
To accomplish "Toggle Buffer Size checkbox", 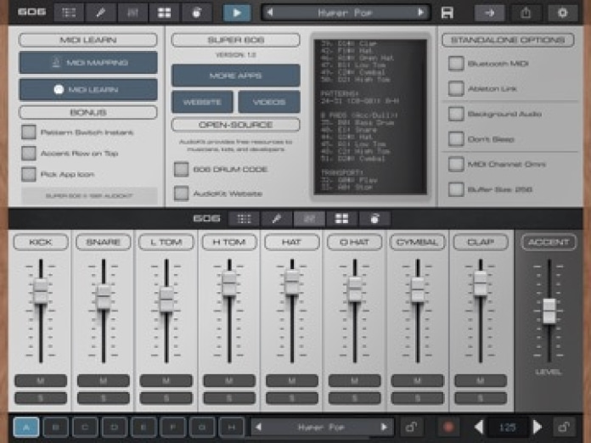I will tap(456, 189).
